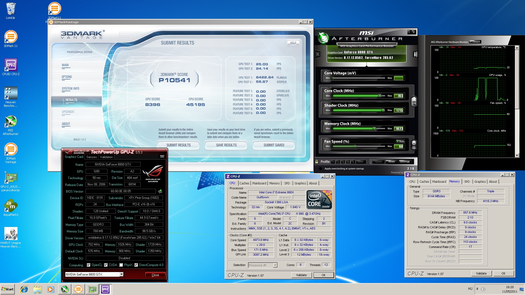The width and height of the screenshot is (525, 295).
Task: Click Afterburner information 'i' button
Action: click(x=415, y=54)
